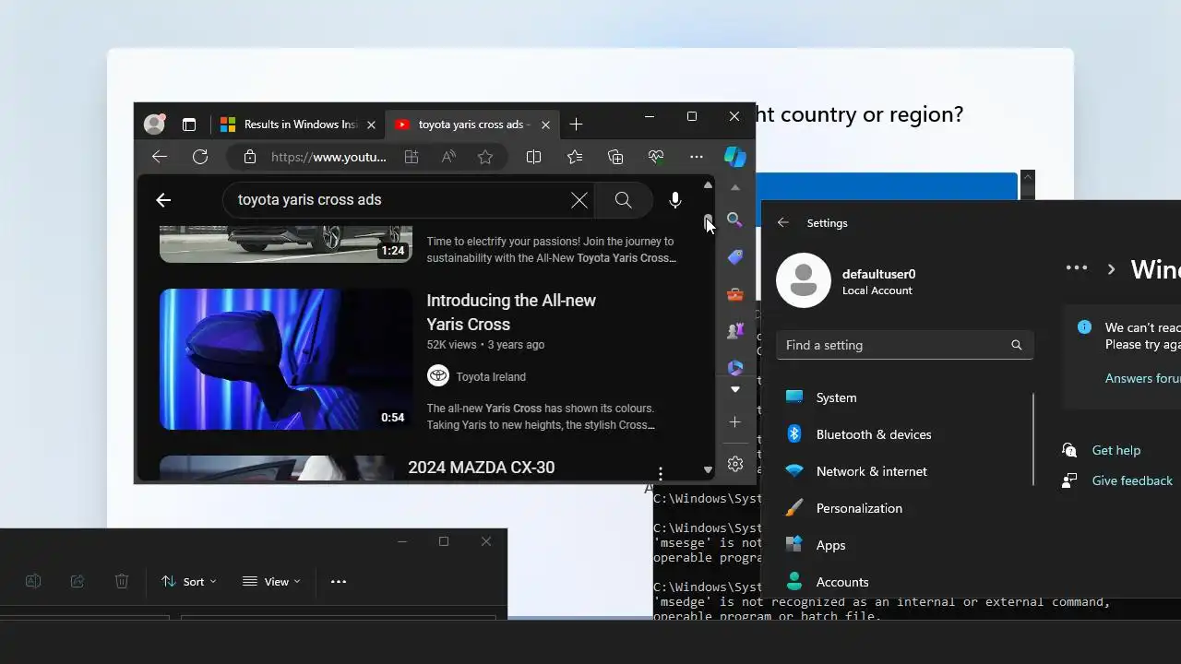Screen dimensions: 1181x664
Task: Open Introducing the All-new Yaris Cross thumbnail
Action: [286, 359]
